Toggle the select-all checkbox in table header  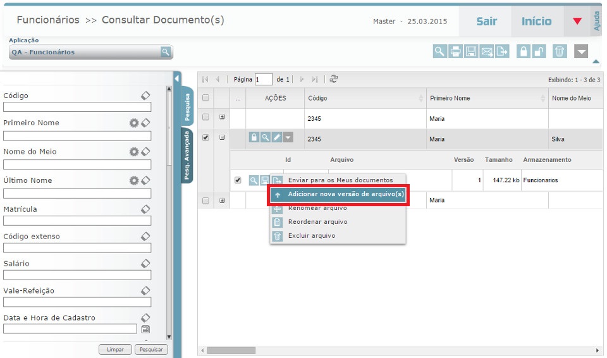click(205, 98)
